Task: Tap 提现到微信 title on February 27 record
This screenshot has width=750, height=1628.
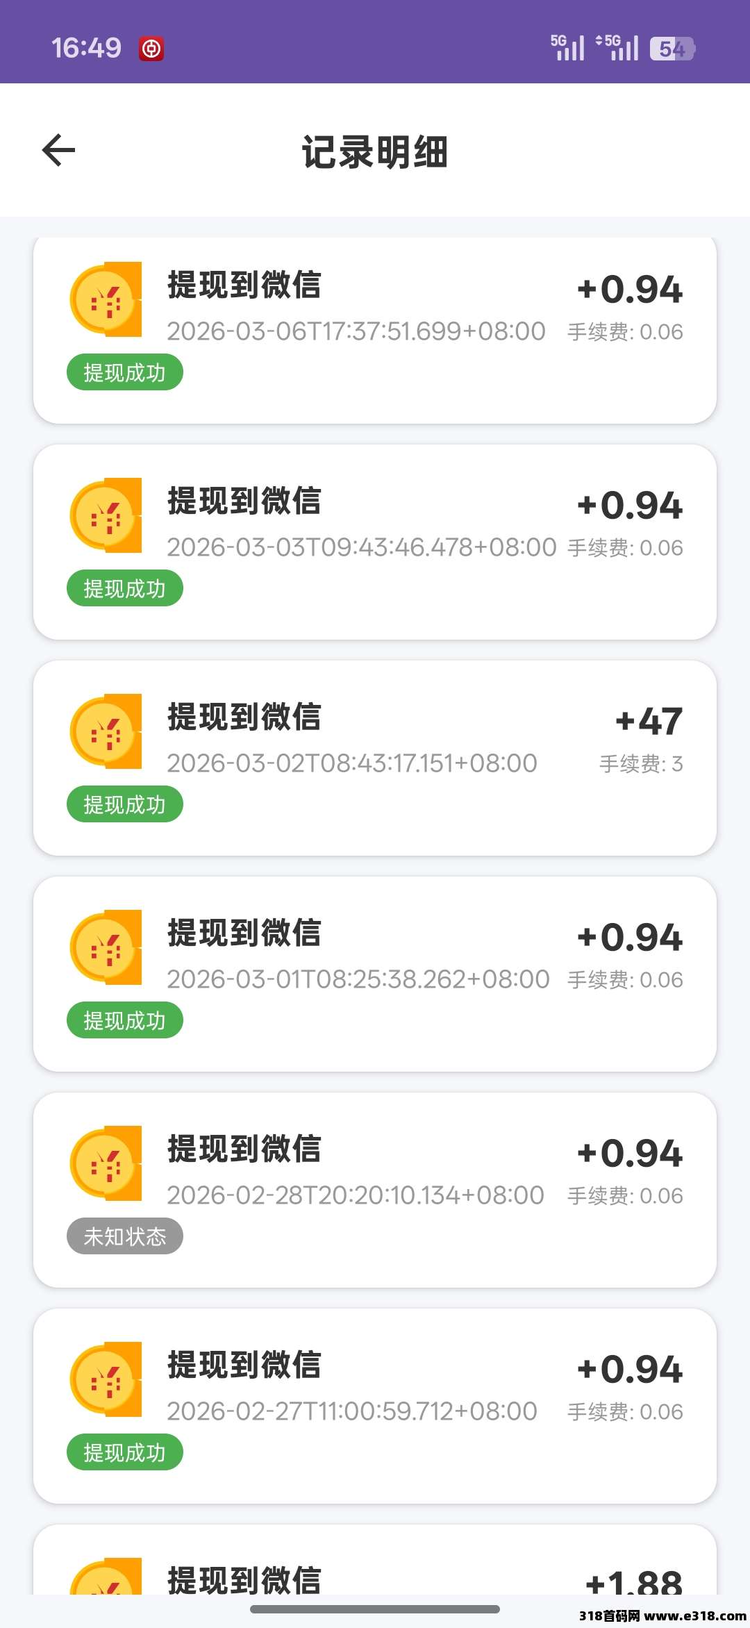Action: [x=244, y=1365]
